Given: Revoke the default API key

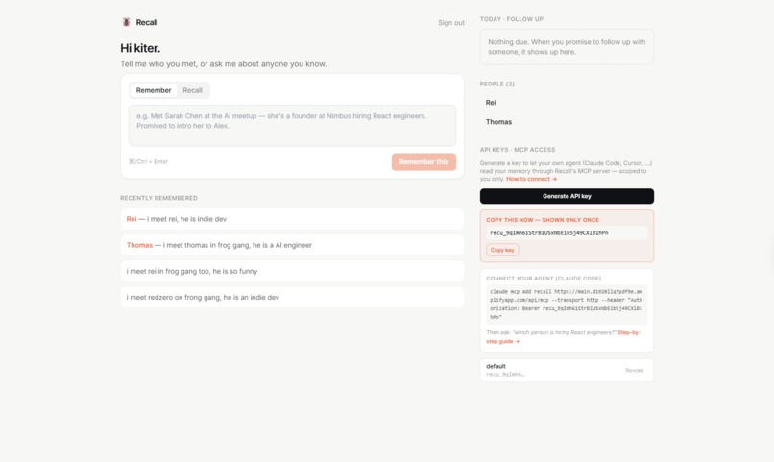Looking at the screenshot, I should pyautogui.click(x=635, y=370).
